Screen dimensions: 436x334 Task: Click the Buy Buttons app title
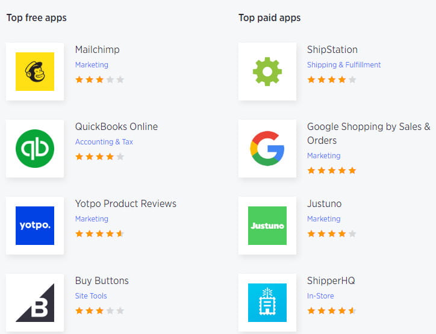pos(102,280)
